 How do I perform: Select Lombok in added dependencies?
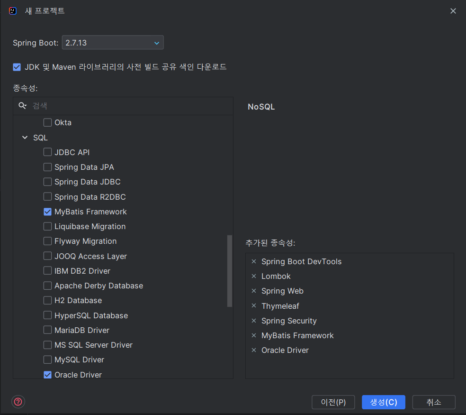click(276, 276)
